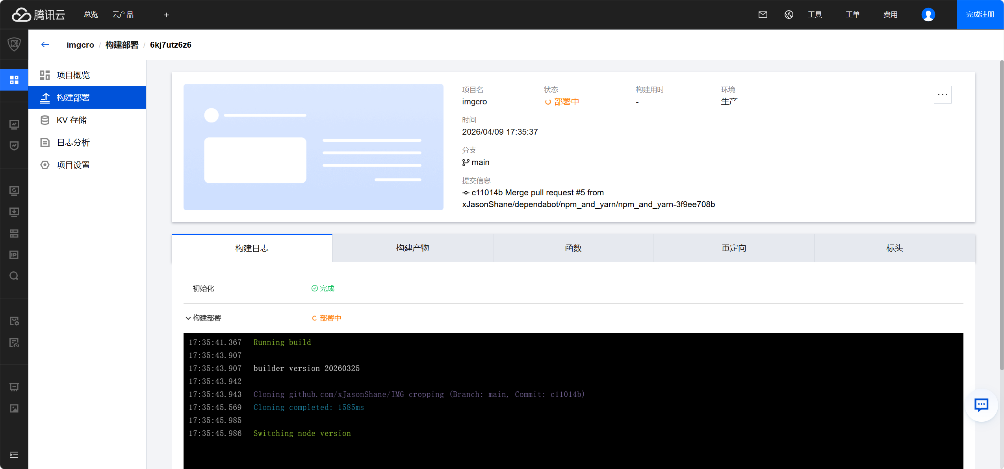Click the search icon in left rail

click(x=14, y=276)
